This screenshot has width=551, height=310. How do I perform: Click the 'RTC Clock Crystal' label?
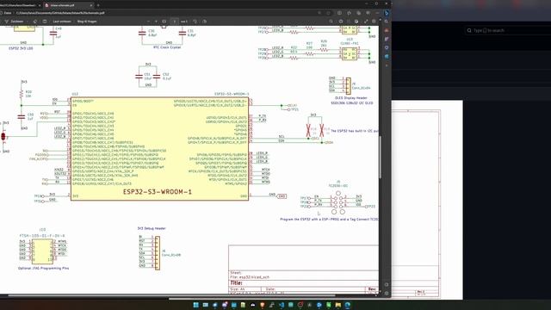click(167, 47)
